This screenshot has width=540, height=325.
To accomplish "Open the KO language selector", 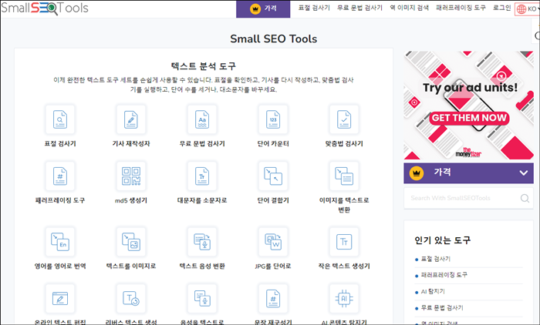I will (x=527, y=9).
